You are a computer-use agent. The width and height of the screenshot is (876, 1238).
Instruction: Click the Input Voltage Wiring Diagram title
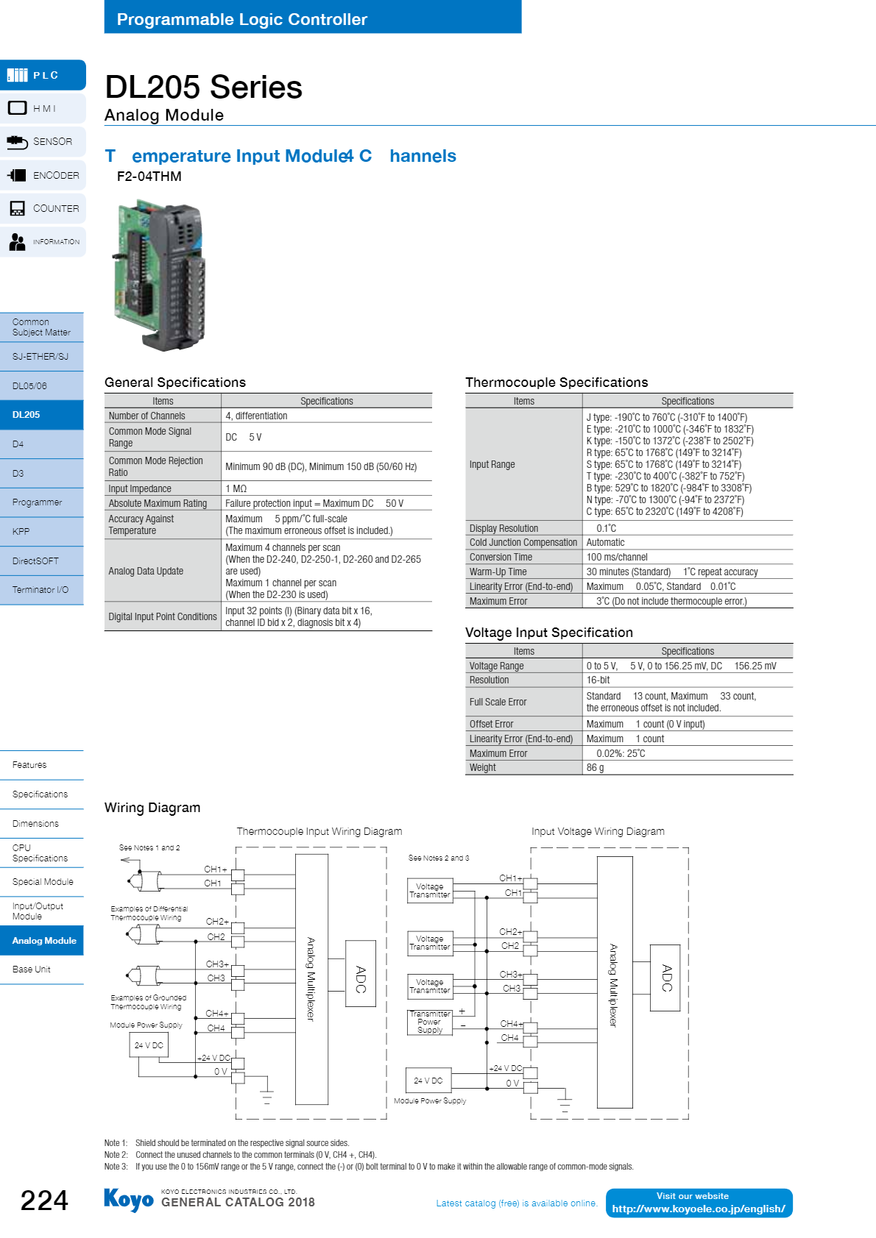(598, 831)
